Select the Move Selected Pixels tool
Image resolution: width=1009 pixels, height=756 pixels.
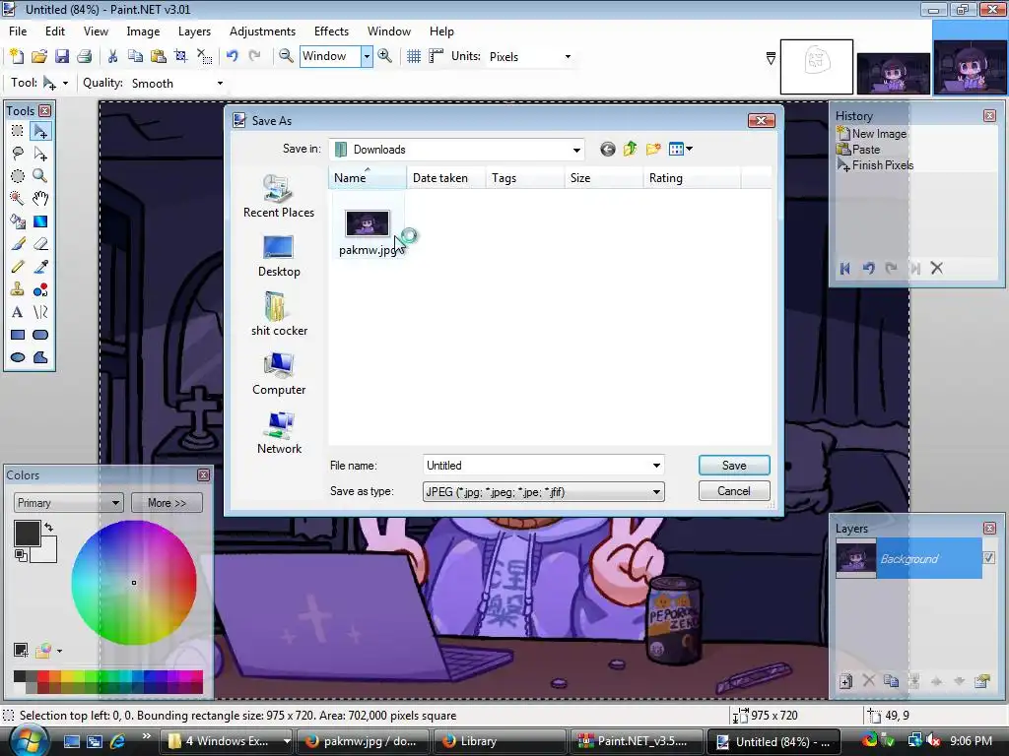(x=40, y=131)
